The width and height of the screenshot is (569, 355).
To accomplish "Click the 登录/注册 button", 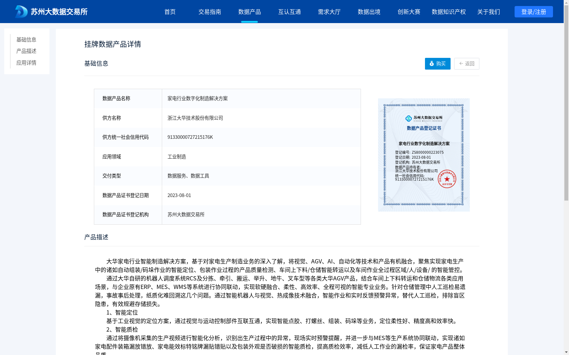I will coord(533,12).
